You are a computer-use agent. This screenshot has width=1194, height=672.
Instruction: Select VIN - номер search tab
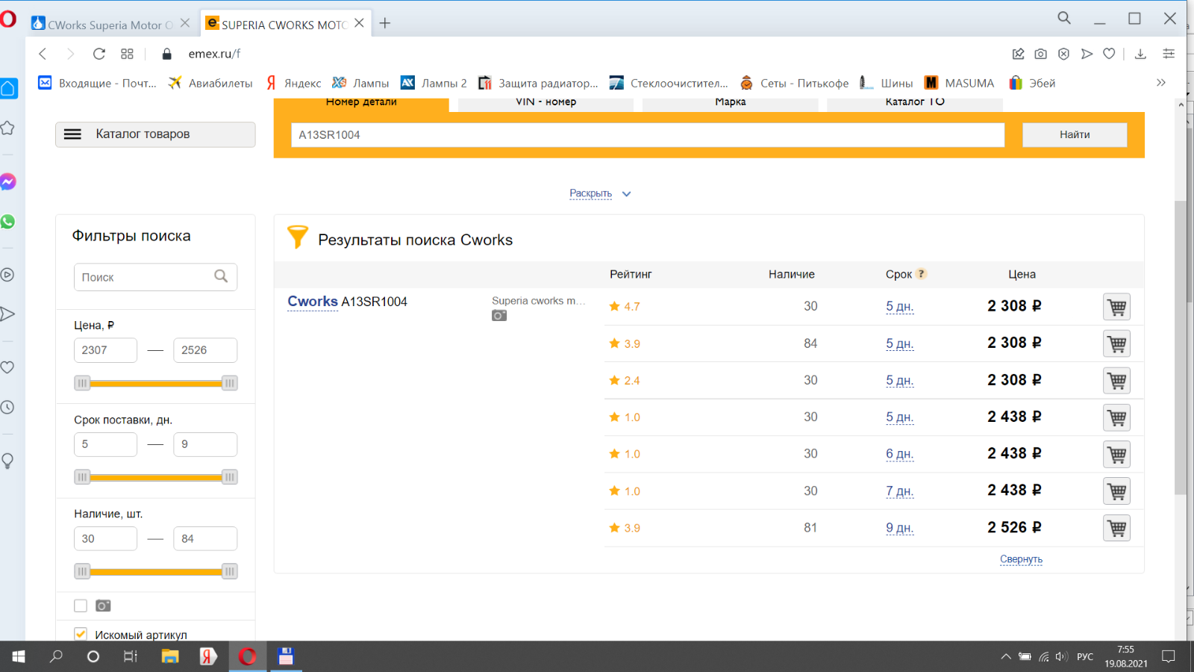click(546, 103)
